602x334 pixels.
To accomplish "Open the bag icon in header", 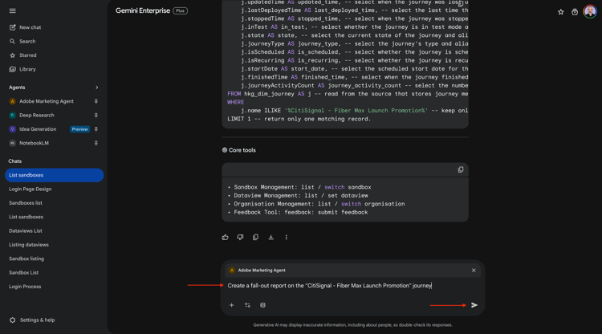I will point(575,12).
